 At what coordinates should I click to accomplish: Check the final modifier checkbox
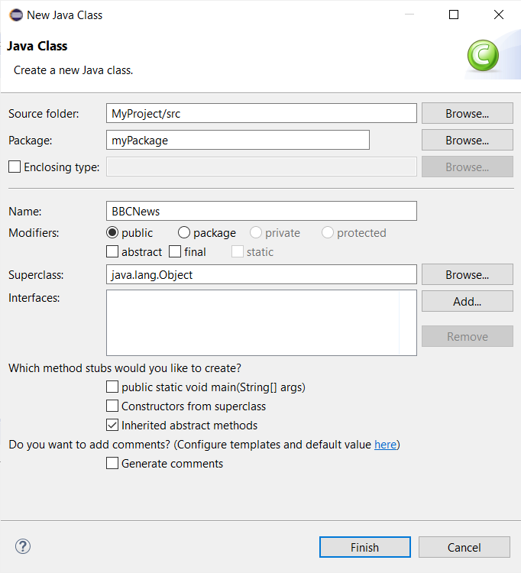pyautogui.click(x=175, y=251)
